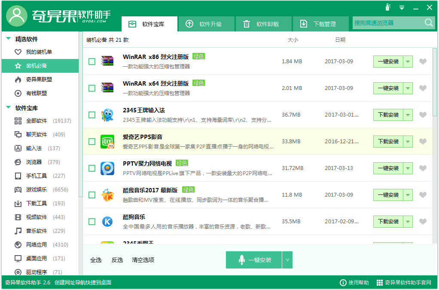Switch to the 下载管理 tab

pyautogui.click(x=321, y=24)
